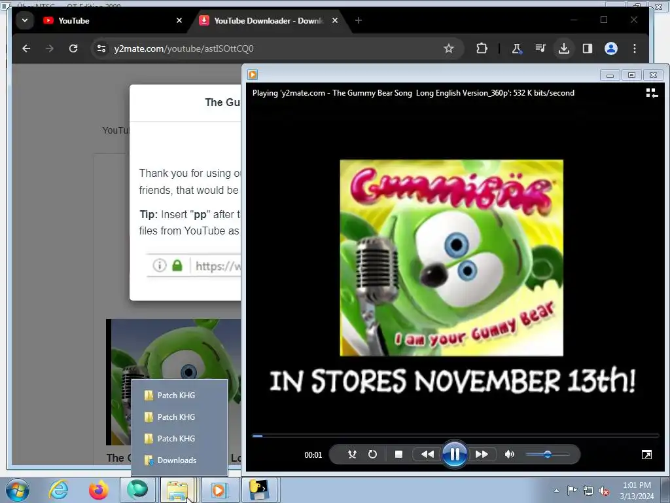Click the floppy disk taskbar icon
670x503 pixels.
point(258,490)
